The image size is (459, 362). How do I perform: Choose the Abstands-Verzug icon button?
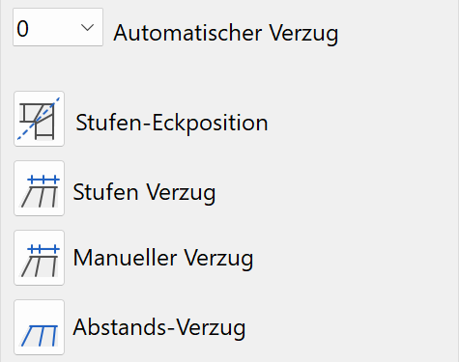39,327
